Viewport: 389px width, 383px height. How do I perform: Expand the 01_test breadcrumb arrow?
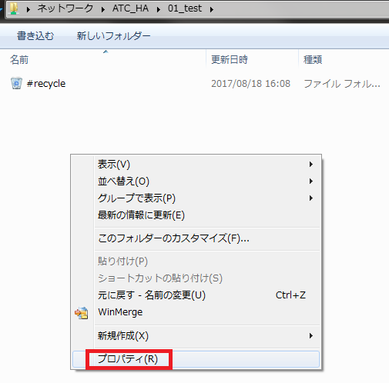point(212,9)
